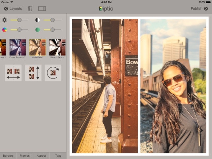Click the contrast half-circle icon
Image resolution: width=212 pixels, height=159 pixels.
(38, 20)
